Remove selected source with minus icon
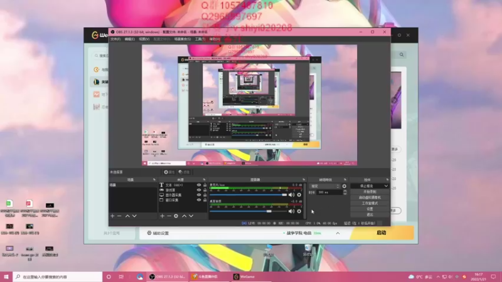The image size is (502, 282). 169,216
